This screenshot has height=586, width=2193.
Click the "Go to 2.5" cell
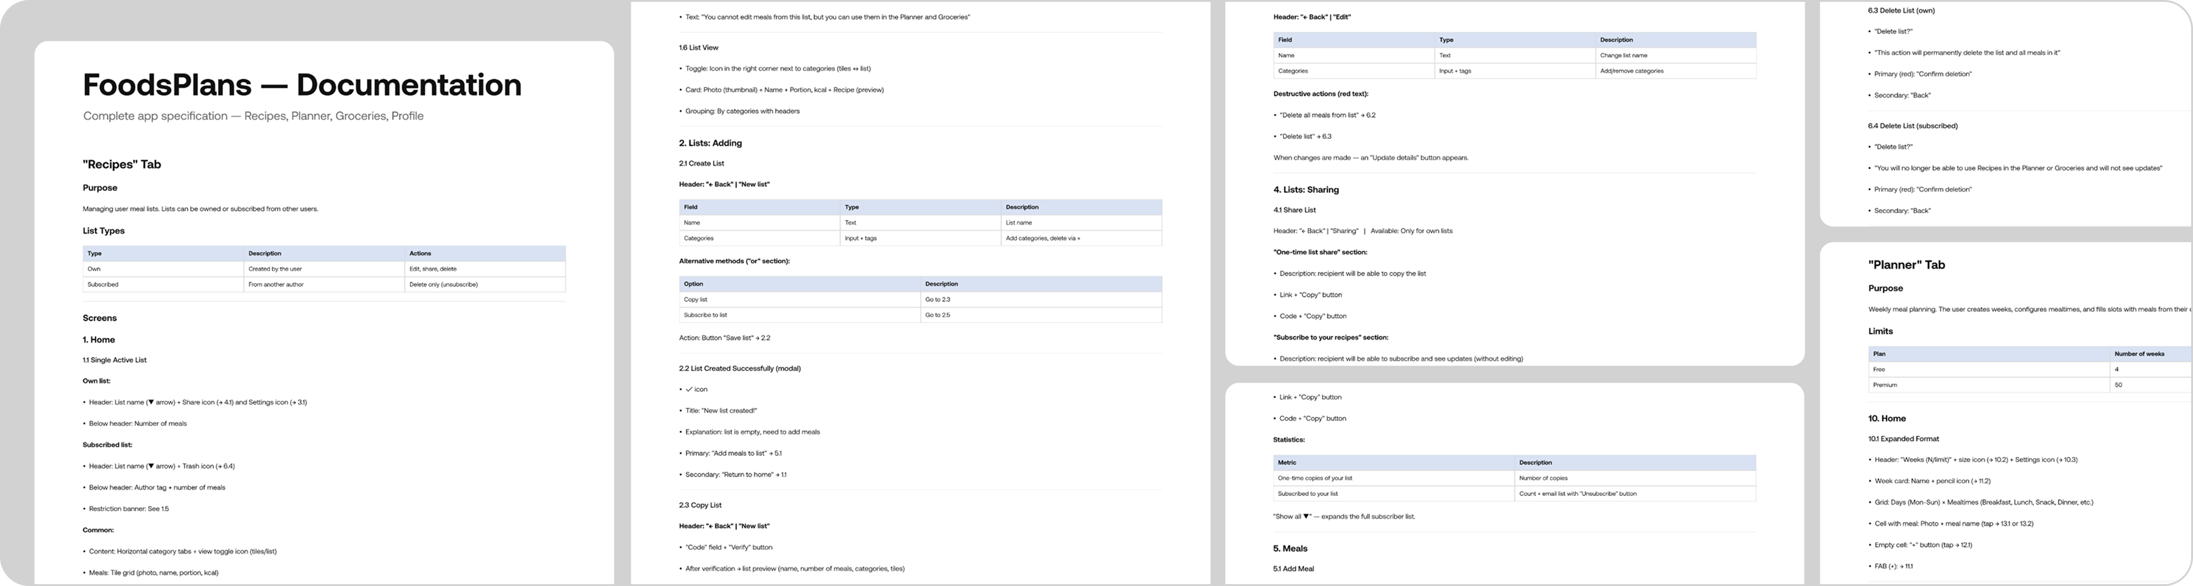(x=1041, y=315)
